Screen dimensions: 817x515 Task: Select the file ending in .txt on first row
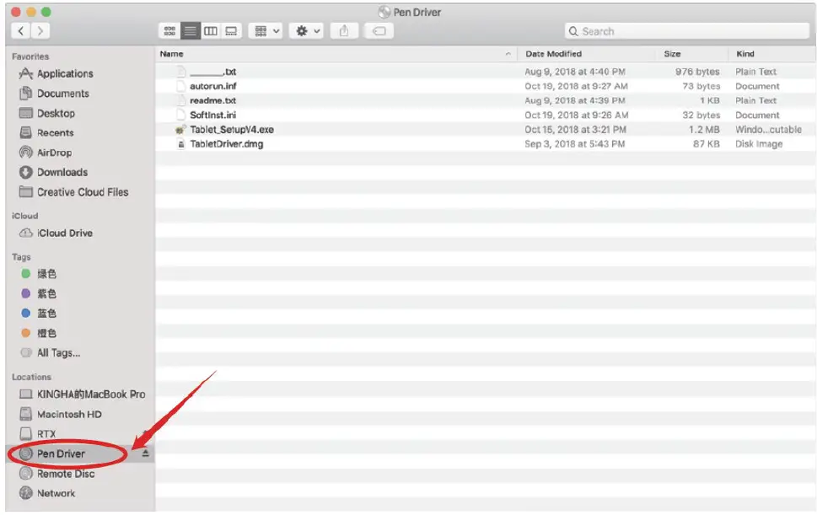coord(212,72)
